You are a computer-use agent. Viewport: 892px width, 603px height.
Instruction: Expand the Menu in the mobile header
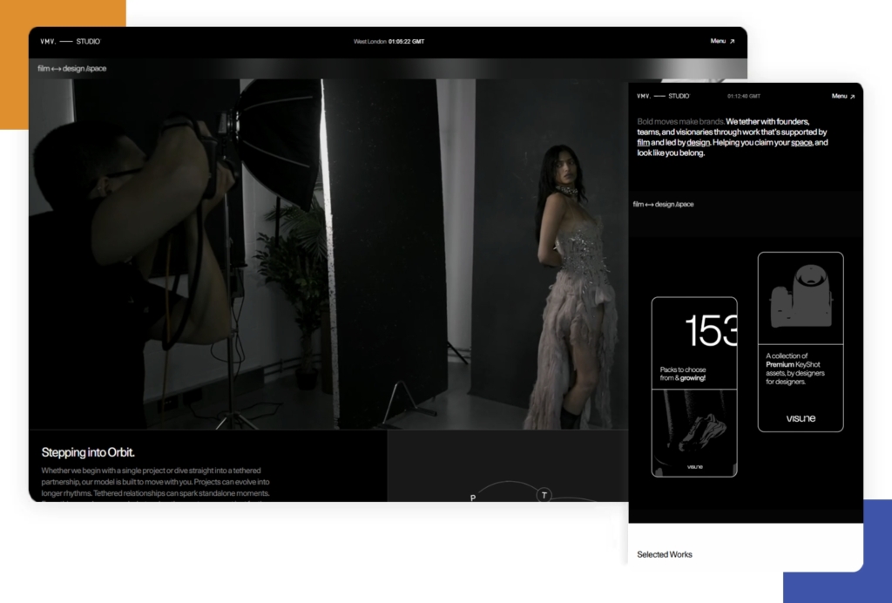tap(839, 96)
